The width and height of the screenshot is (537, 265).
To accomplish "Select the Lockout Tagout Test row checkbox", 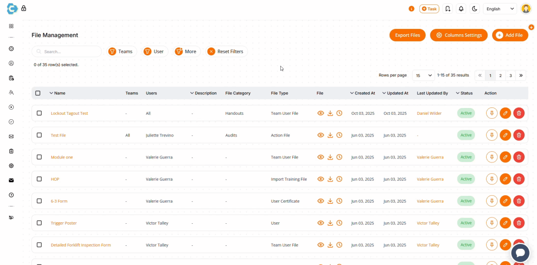I will (x=39, y=113).
